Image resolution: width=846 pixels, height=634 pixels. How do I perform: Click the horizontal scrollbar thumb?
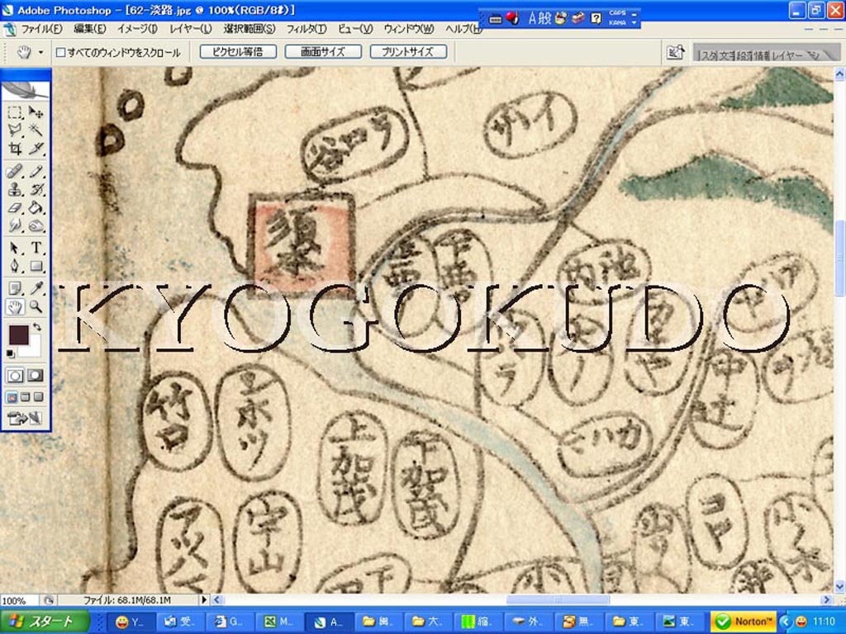tap(558, 599)
